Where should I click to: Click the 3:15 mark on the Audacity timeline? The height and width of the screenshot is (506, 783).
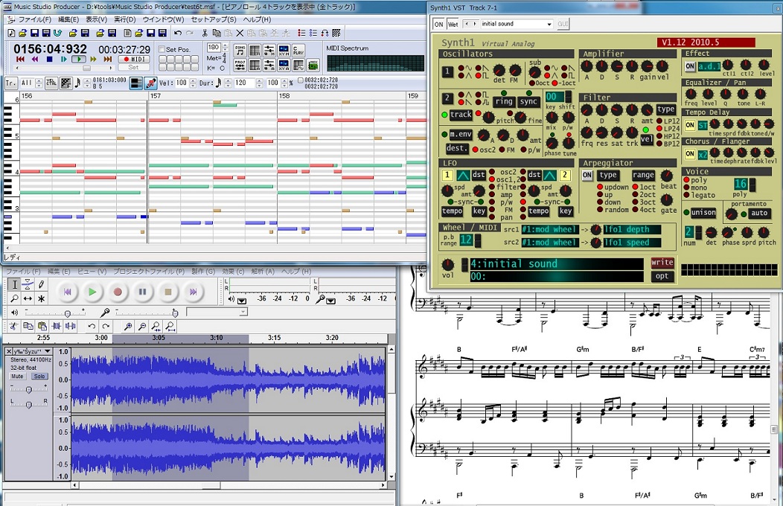pos(274,338)
